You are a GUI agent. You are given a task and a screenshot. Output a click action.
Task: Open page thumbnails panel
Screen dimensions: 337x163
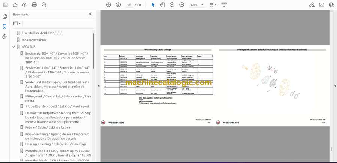(x=5, y=16)
